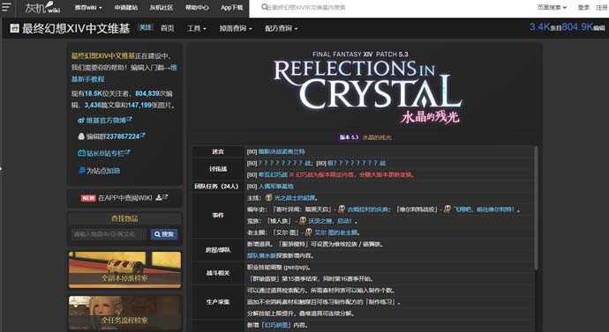Click the wiki icon beside 最终幻想XIV中文维基
The height and width of the screenshot is (332, 609).
click(14, 28)
